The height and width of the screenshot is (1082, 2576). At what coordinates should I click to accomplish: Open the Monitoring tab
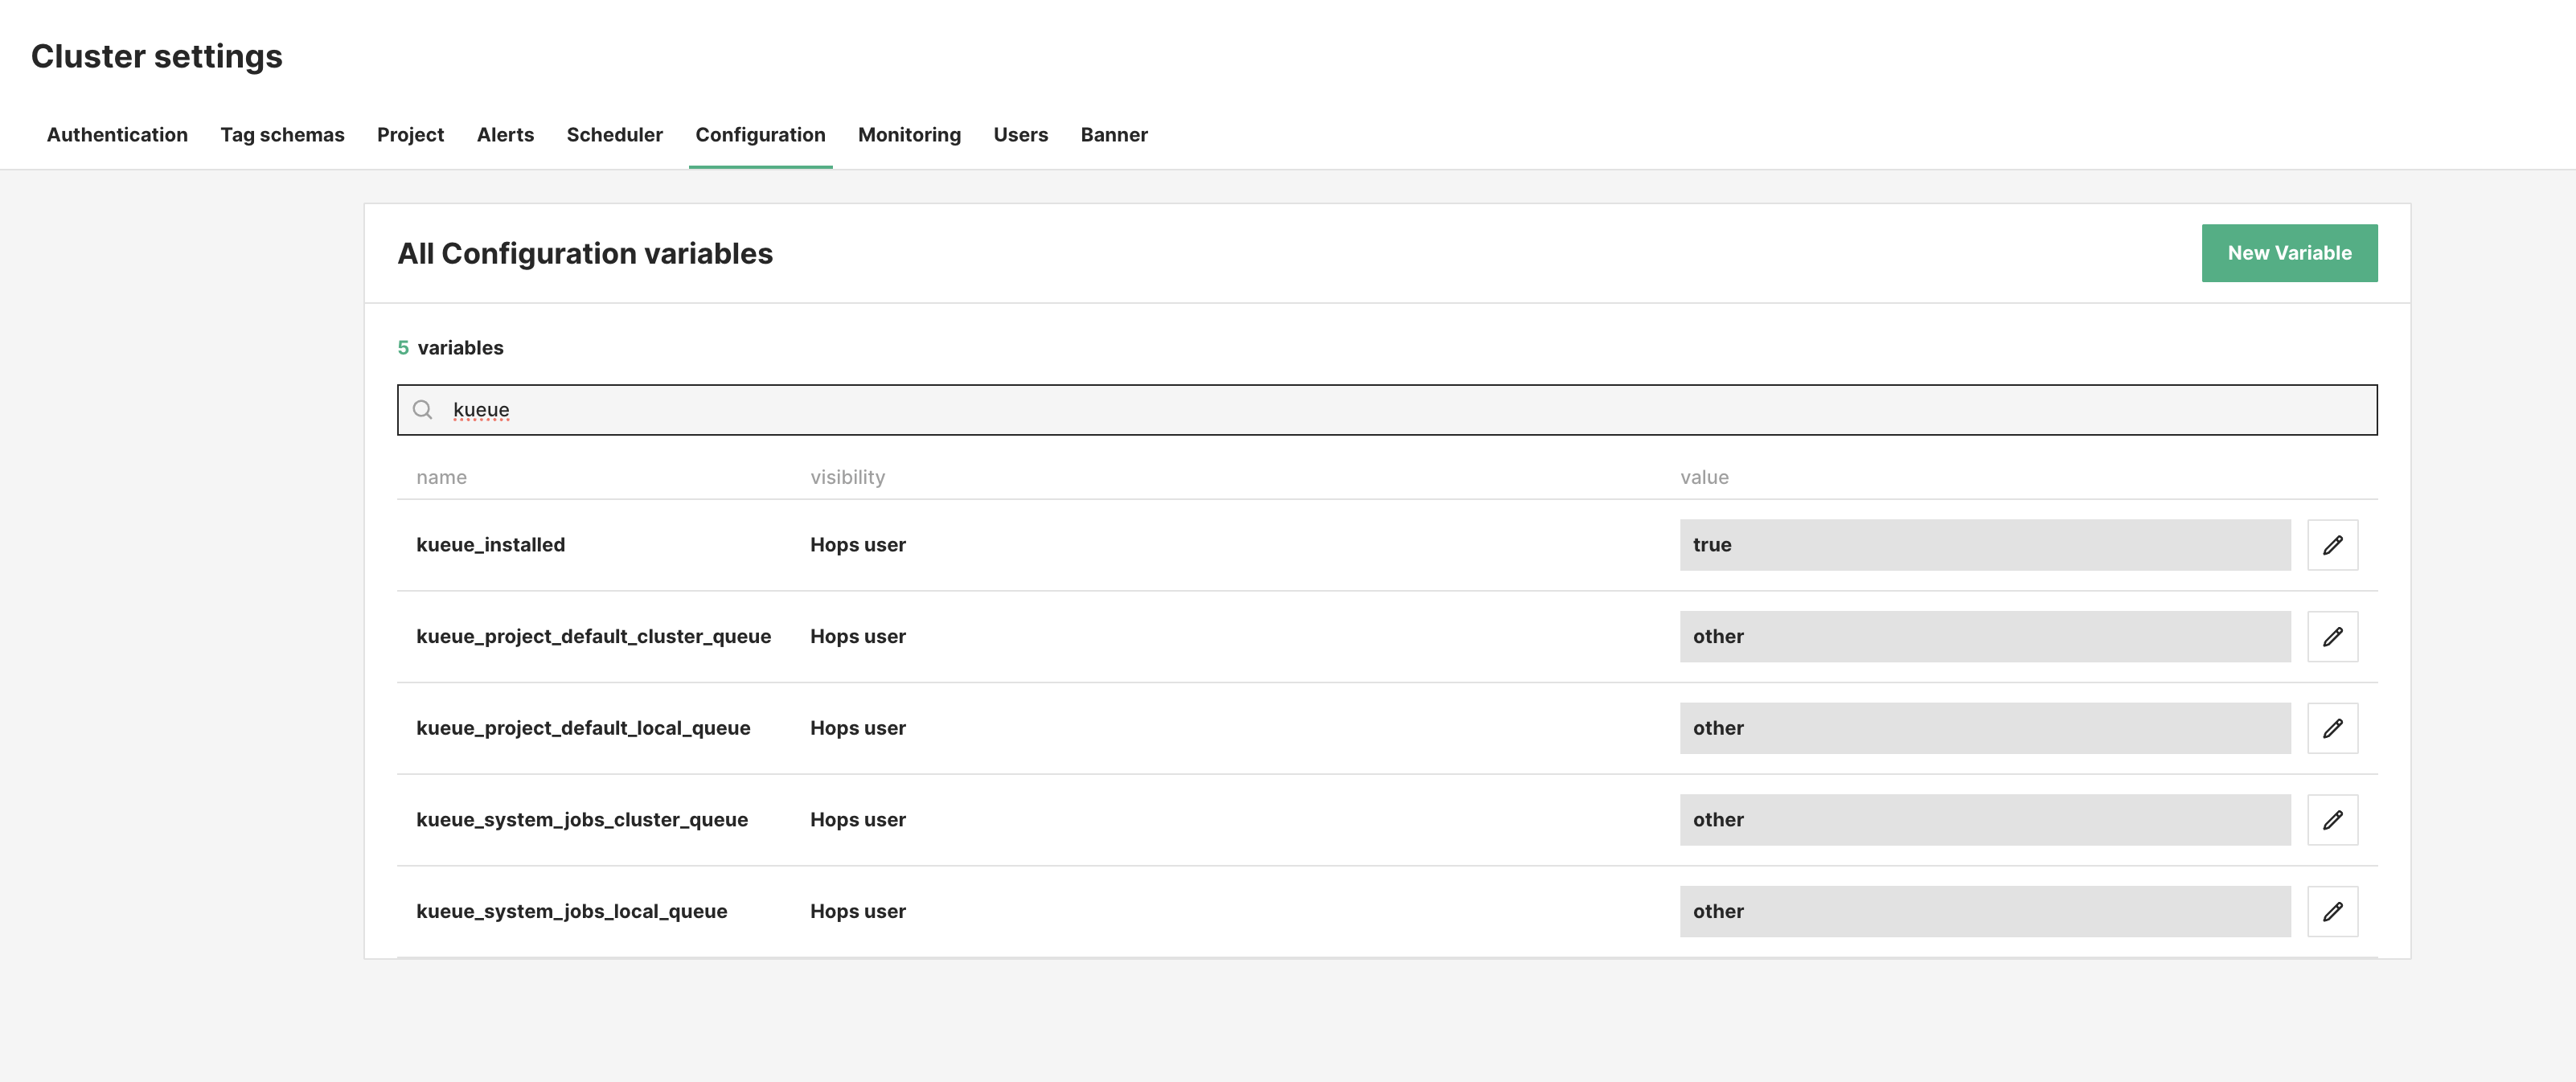(908, 134)
